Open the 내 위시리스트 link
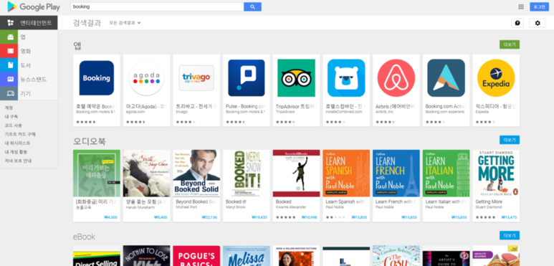The width and height of the screenshot is (554, 266). [17, 143]
